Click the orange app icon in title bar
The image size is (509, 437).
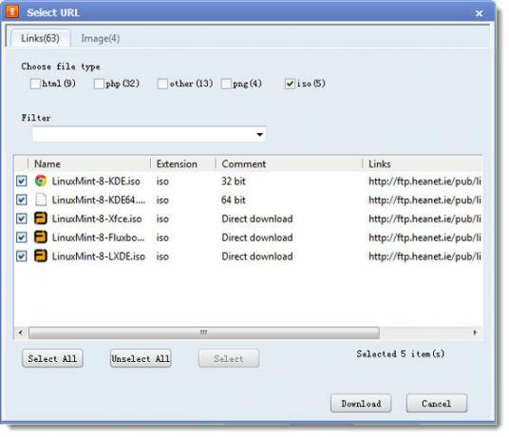coord(12,11)
